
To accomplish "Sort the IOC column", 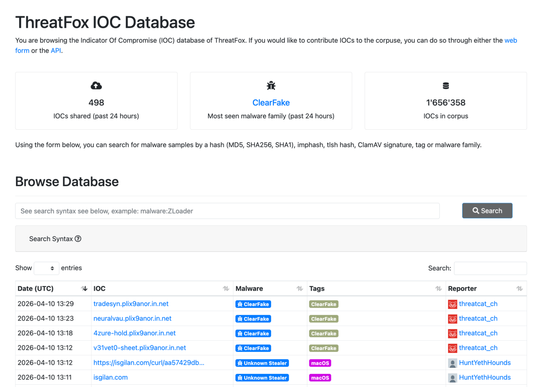I will 226,288.
